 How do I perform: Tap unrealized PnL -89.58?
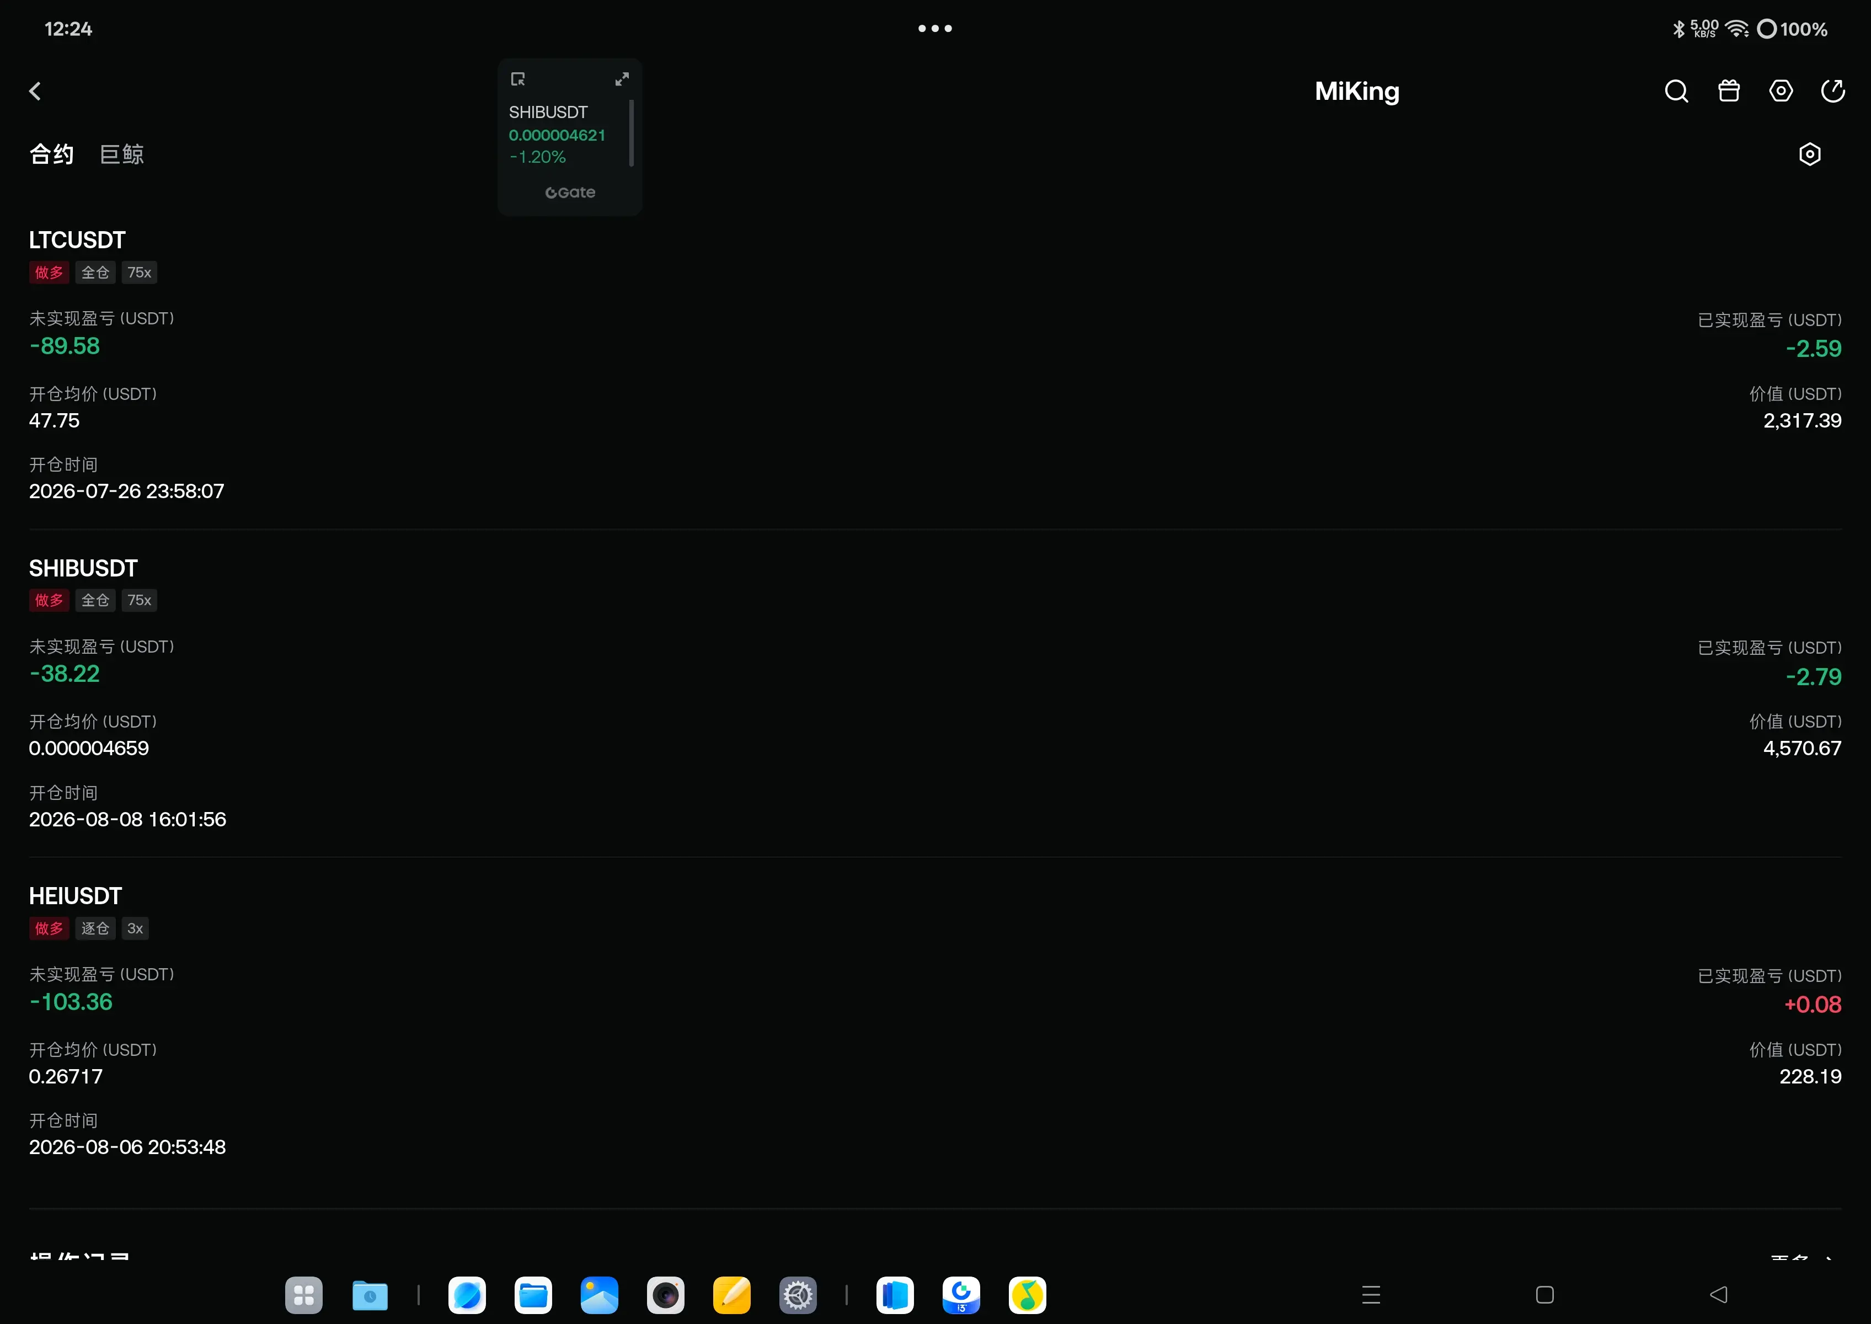tap(65, 346)
